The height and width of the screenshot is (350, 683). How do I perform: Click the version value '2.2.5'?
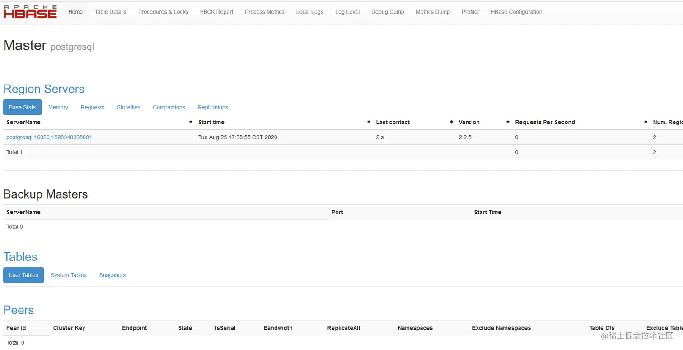465,137
